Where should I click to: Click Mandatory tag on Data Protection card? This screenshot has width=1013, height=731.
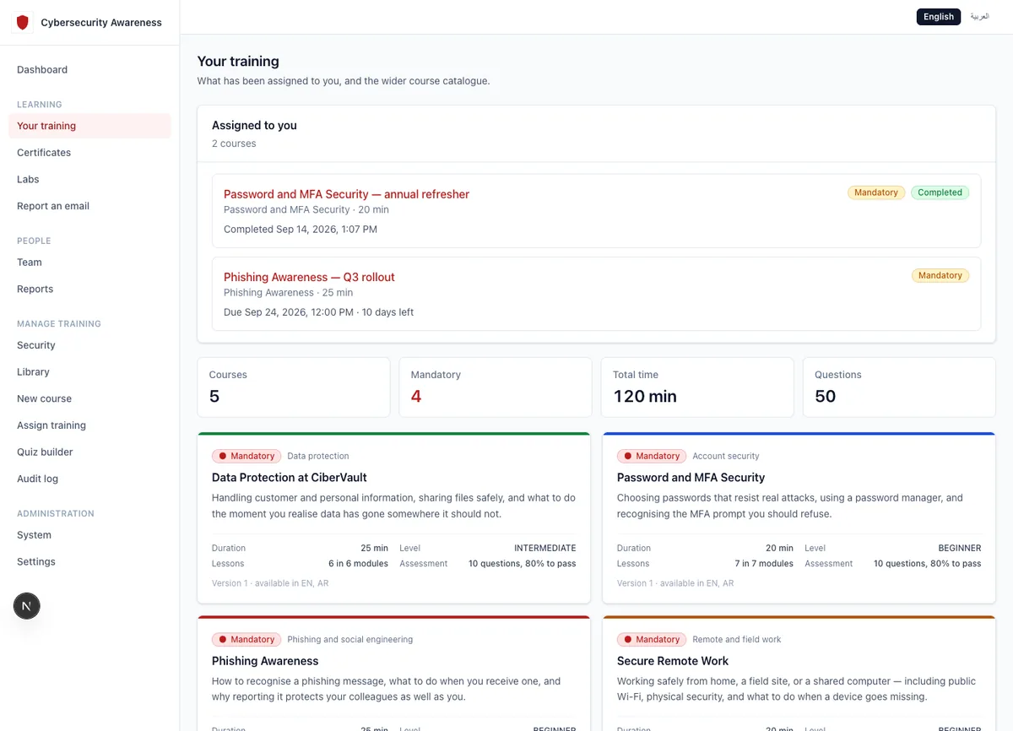(x=246, y=456)
